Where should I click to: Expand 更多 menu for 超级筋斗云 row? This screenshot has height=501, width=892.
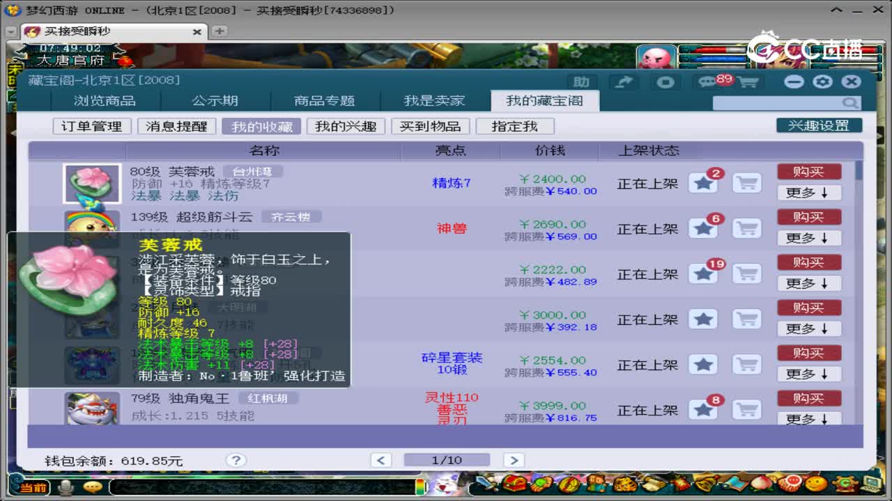tap(809, 238)
